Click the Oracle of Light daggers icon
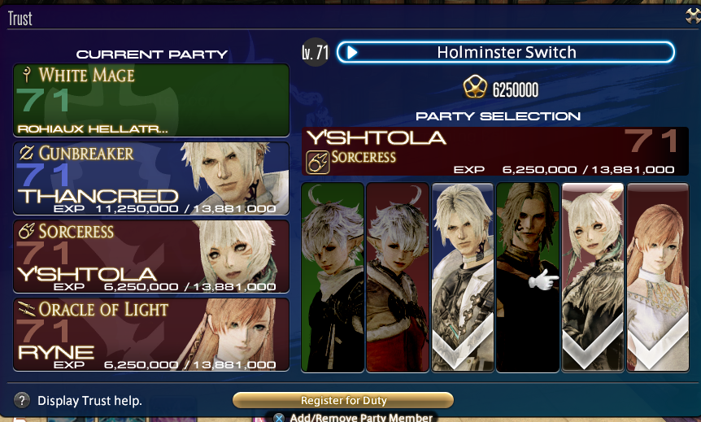 (26, 308)
